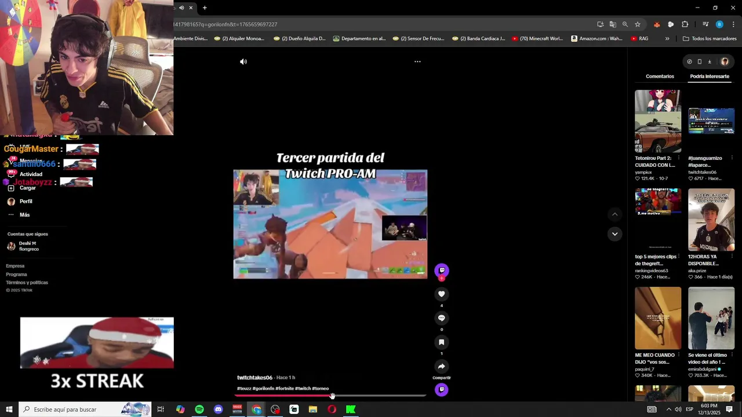This screenshot has width=742, height=417.
Task: Open the sound disc icon below Compartir
Action: coord(442,390)
